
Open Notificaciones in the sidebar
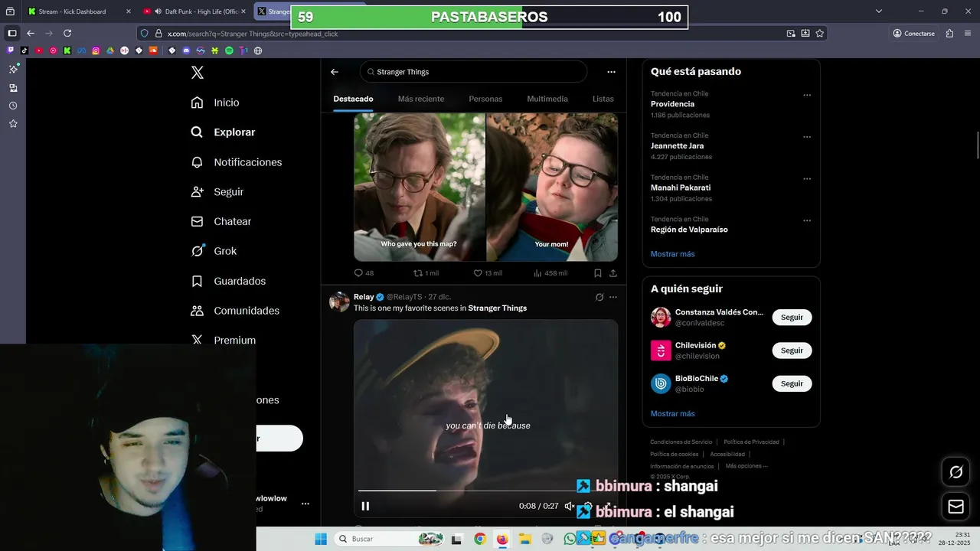[x=237, y=162]
